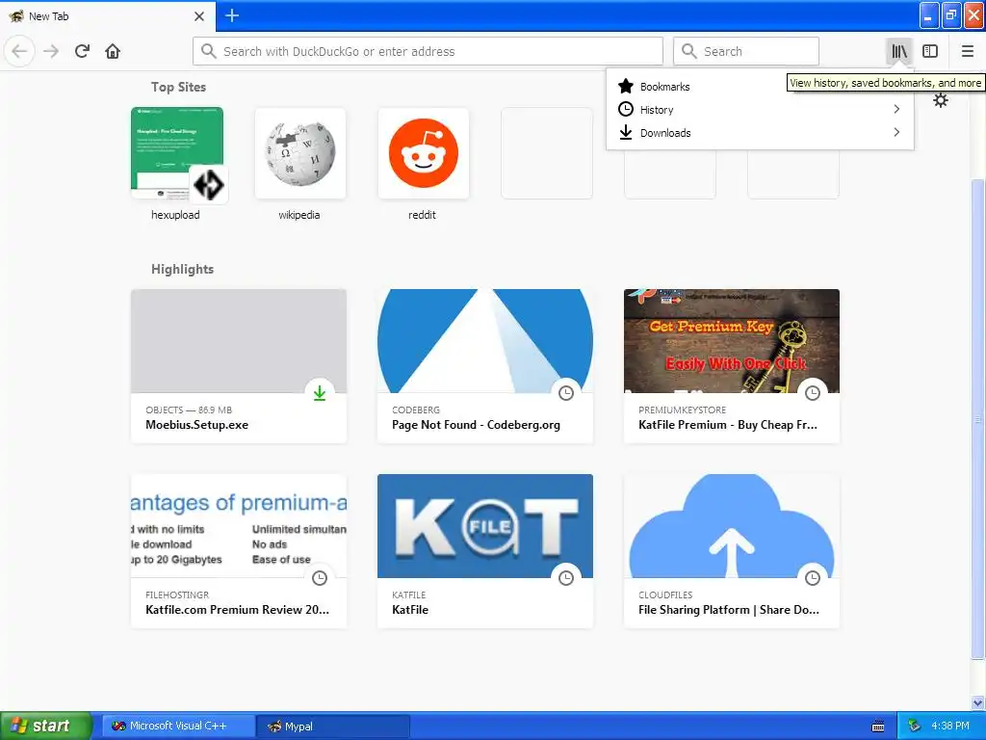Click clock icon on KatFile card
This screenshot has width=986, height=740.
(x=566, y=578)
